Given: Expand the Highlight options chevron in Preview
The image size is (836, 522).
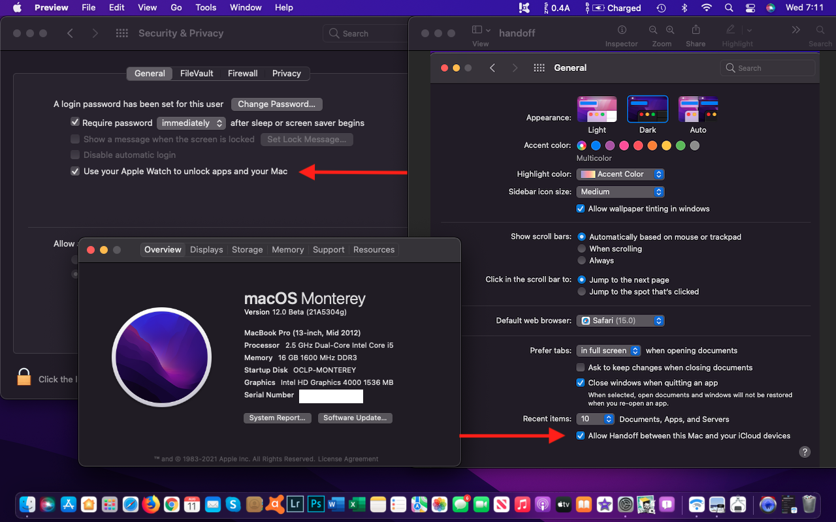Looking at the screenshot, I should click(749, 30).
